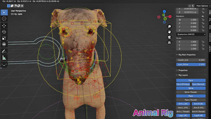Click the 4L rotation mode label
Viewport: 211px width, 119px height.
pyautogui.click(x=203, y=16)
